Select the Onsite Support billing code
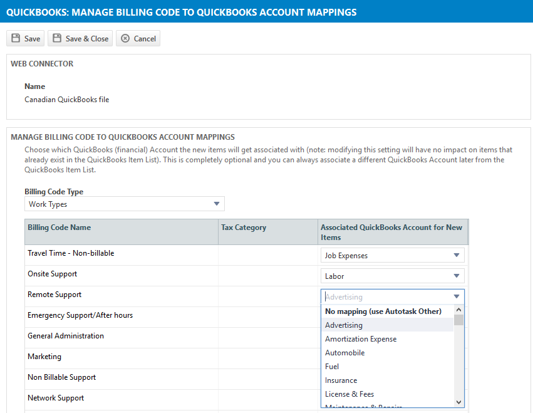 click(53, 274)
